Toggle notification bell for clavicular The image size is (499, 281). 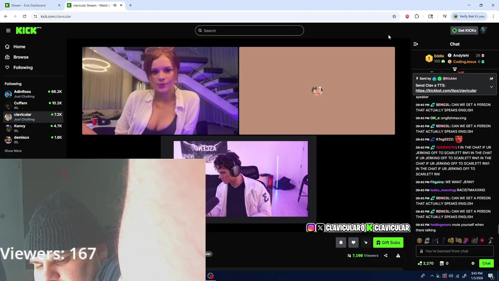[341, 242]
